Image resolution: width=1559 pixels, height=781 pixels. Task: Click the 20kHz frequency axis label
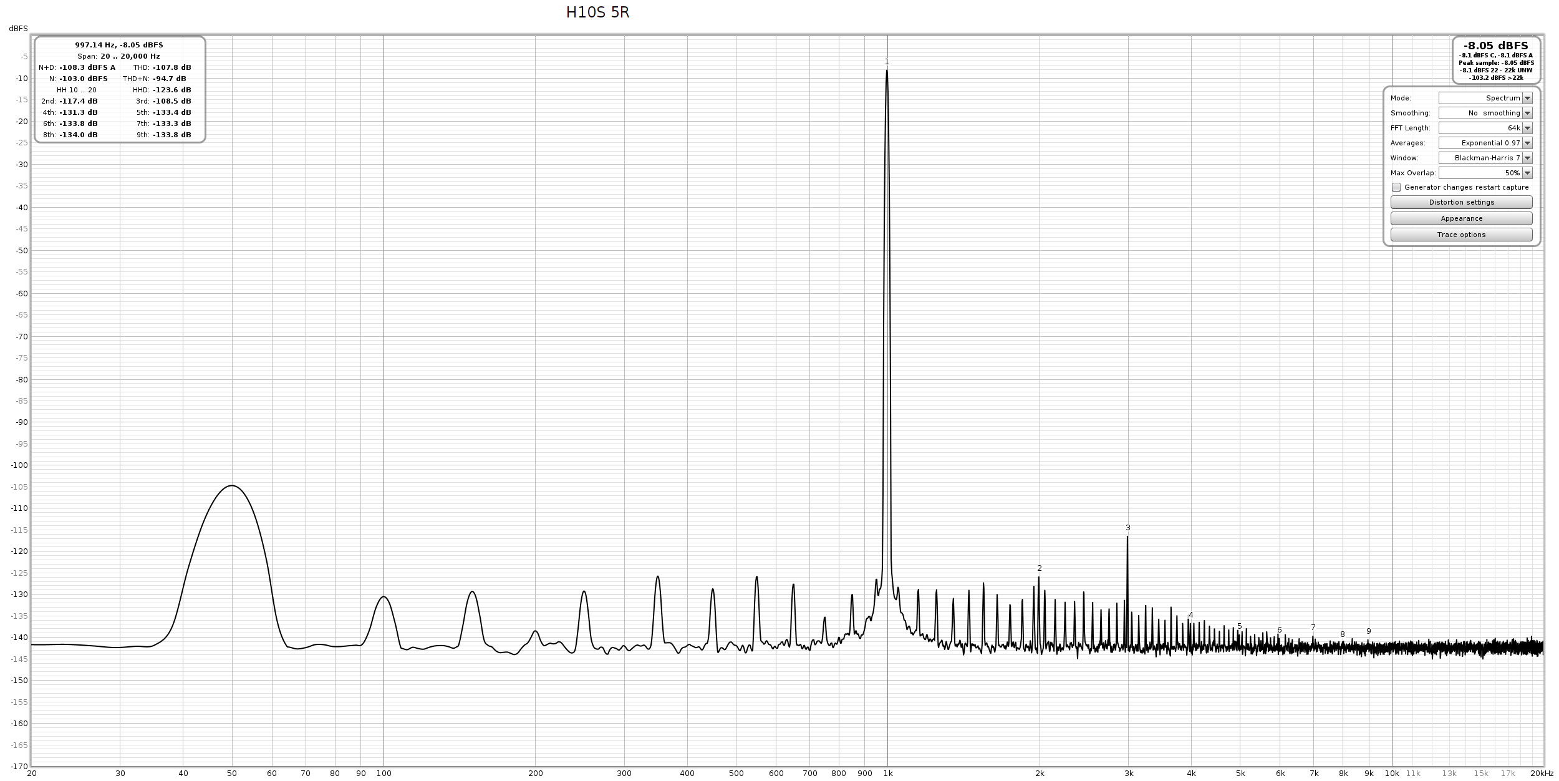[1542, 774]
